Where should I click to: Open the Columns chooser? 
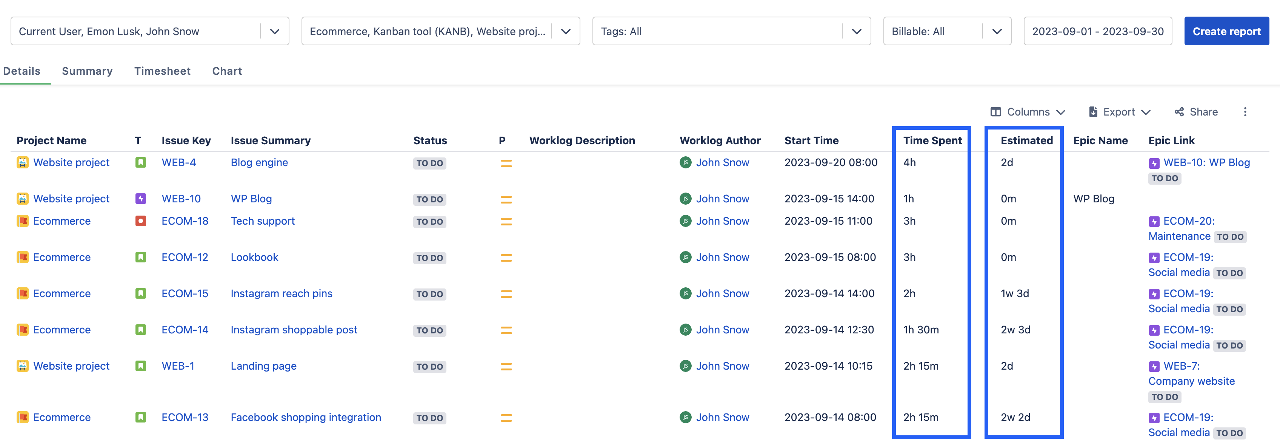click(x=1028, y=112)
